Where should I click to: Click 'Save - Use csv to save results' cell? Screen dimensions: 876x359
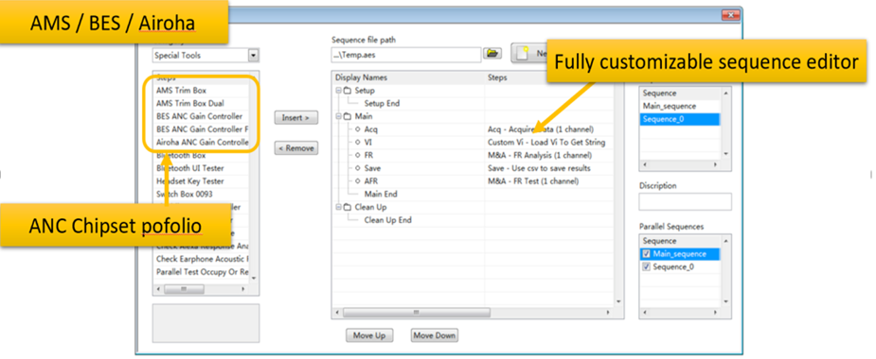(539, 168)
